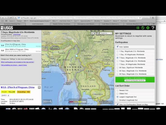Open 'Which earthquakes are included' link
This screenshot has height=125, width=166.
tap(17, 62)
